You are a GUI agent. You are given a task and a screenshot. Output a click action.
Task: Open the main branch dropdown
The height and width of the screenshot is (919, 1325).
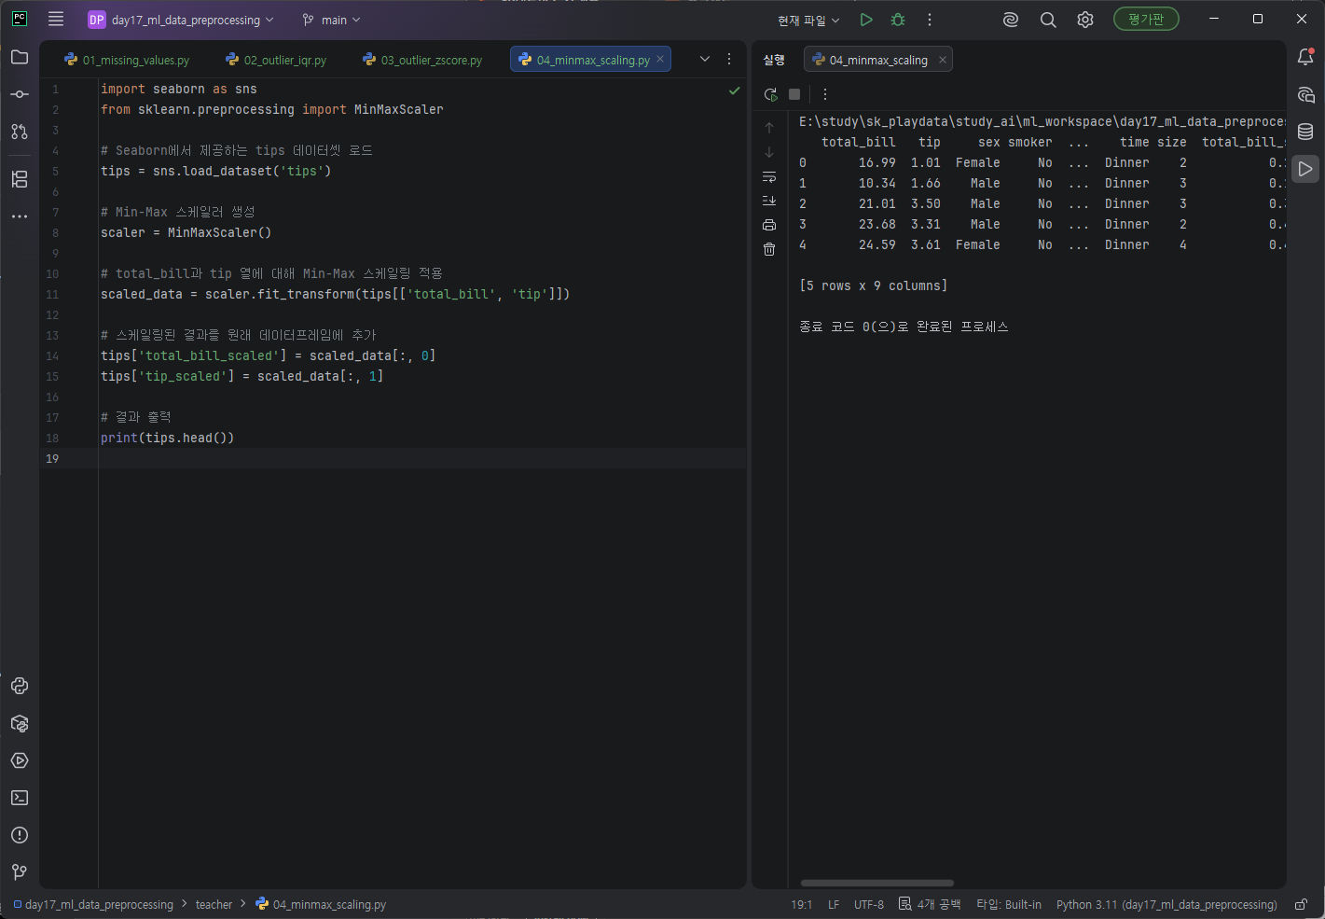331,20
